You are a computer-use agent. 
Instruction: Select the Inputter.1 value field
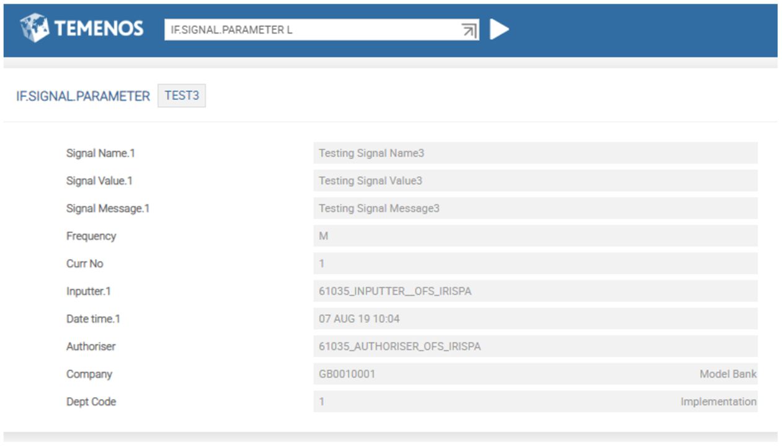tap(535, 291)
